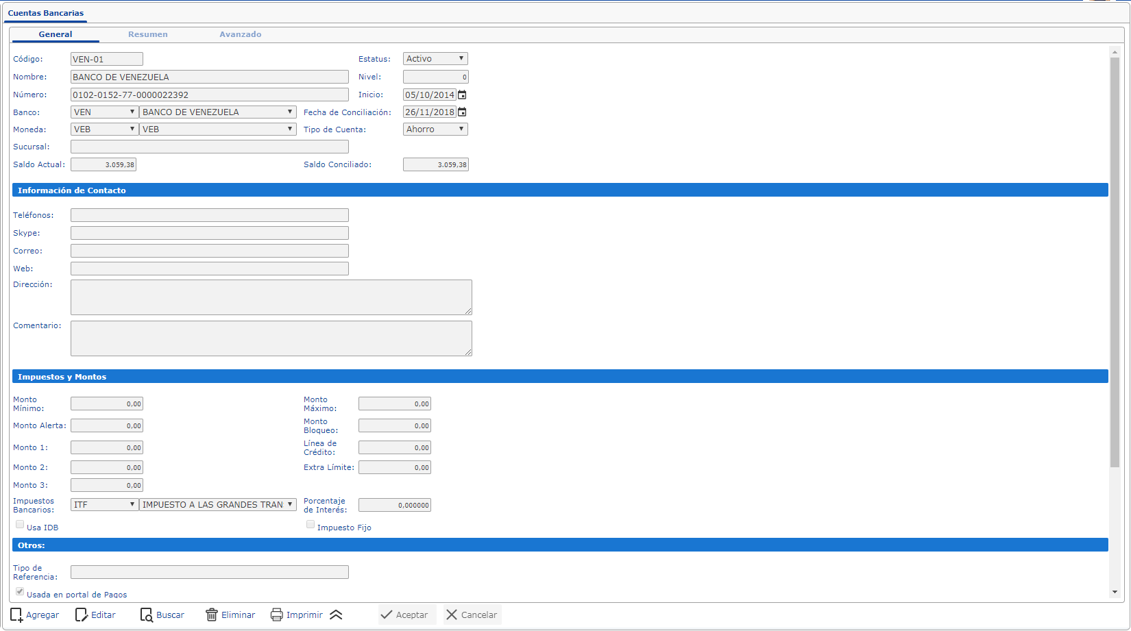Click the Imprimir printer icon
Screen dimensions: 1131x631
click(x=277, y=615)
